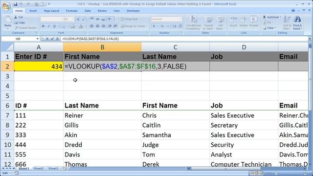The width and height of the screenshot is (313, 176).
Task: Click the Copy button
Action: pyautogui.click(x=20, y=22)
